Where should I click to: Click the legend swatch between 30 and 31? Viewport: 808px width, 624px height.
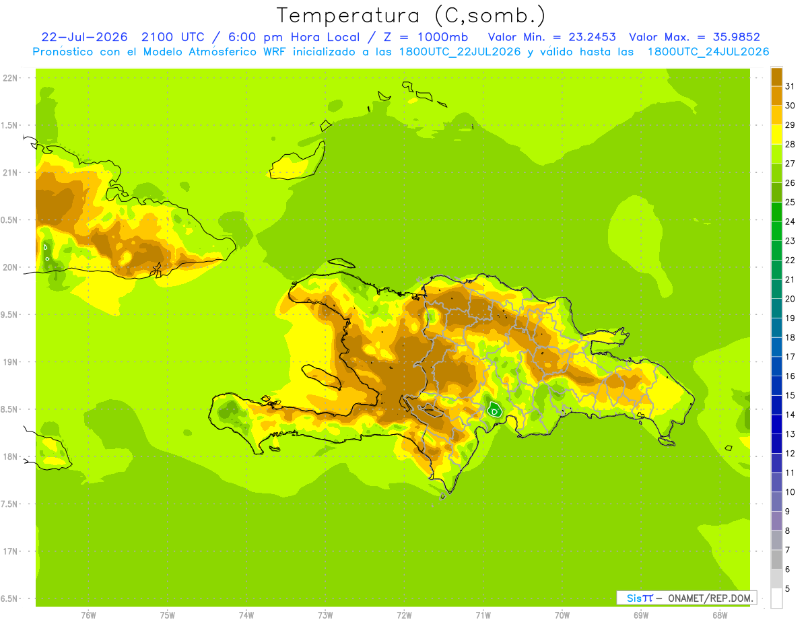click(x=776, y=96)
